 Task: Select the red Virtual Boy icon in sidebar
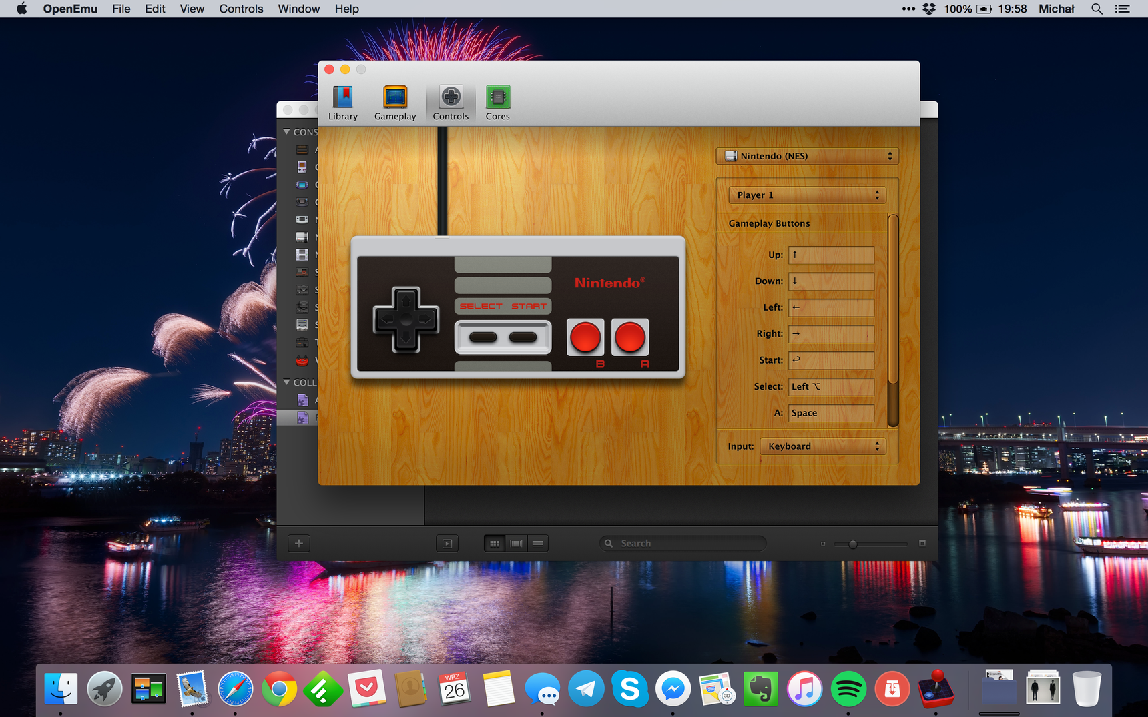(302, 360)
